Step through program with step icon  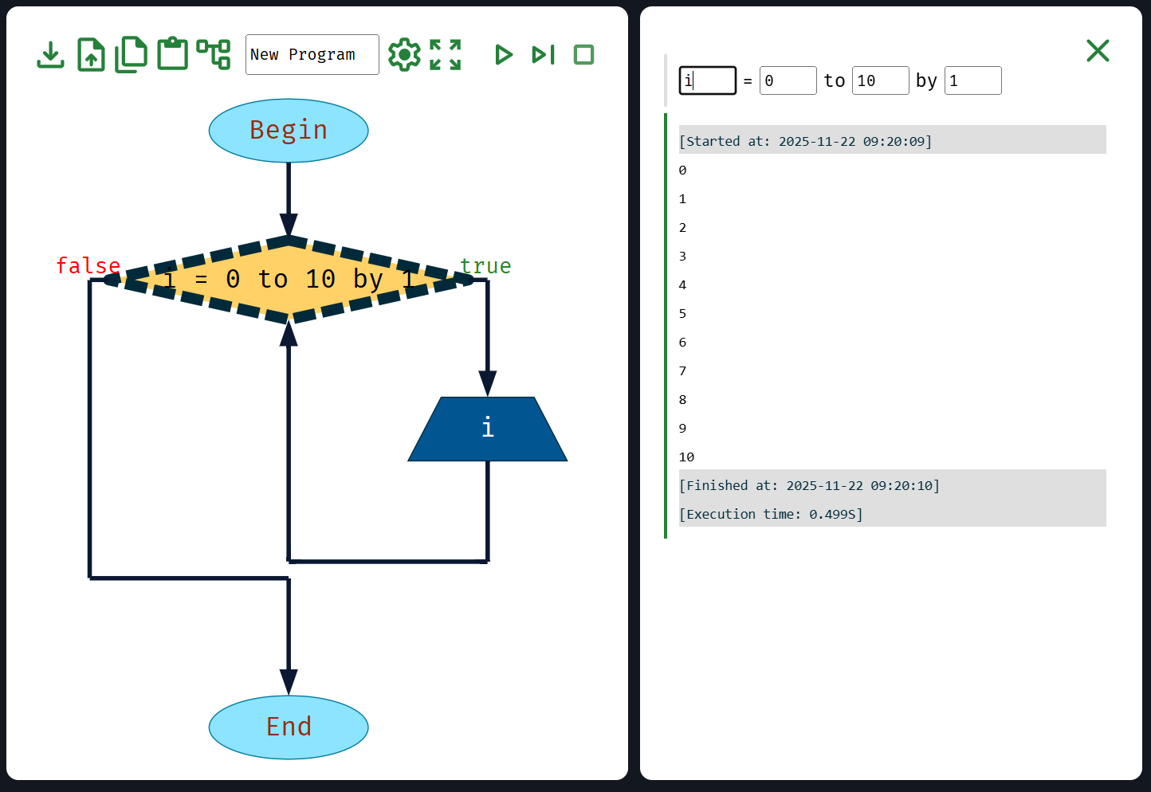(544, 55)
